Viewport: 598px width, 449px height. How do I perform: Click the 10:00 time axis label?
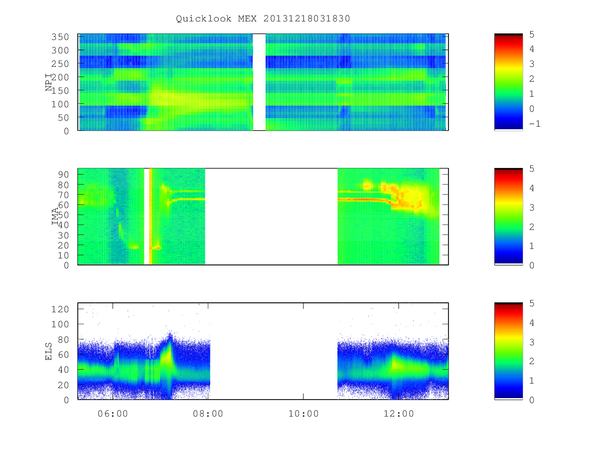point(303,413)
